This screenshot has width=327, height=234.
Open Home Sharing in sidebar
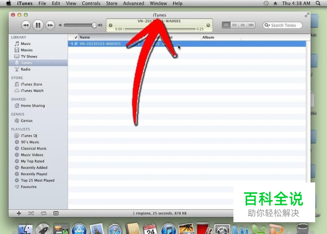tap(33, 106)
